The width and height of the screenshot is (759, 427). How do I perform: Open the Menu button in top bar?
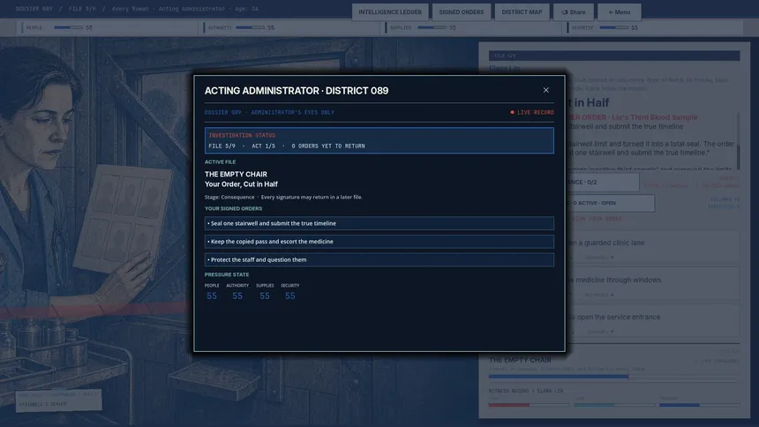click(x=619, y=12)
